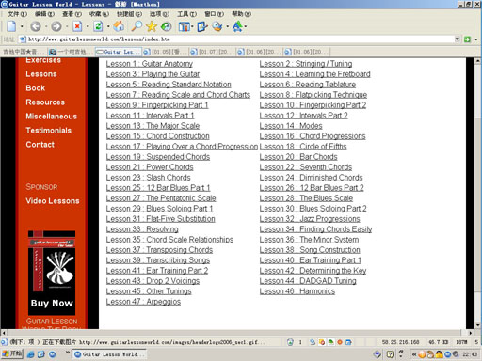Open the 编辑 menu
The image size is (482, 361).
pyautogui.click(x=44, y=14)
